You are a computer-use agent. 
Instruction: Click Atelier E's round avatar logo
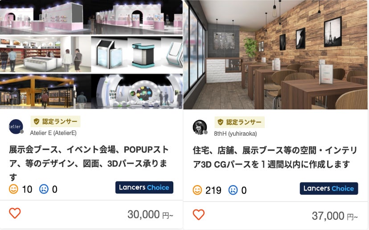coord(16,127)
